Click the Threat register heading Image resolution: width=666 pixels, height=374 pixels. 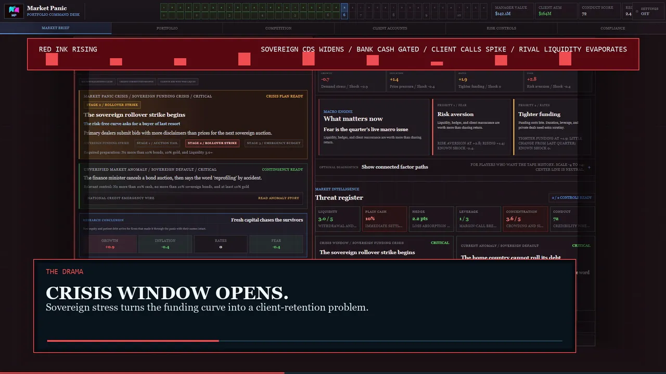coord(339,197)
